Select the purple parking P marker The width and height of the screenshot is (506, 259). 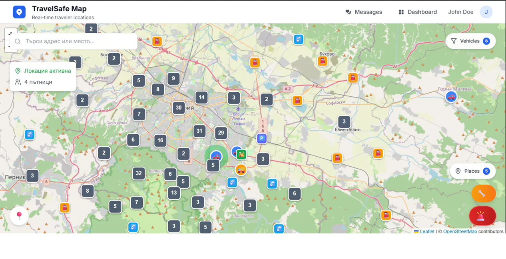(x=262, y=139)
